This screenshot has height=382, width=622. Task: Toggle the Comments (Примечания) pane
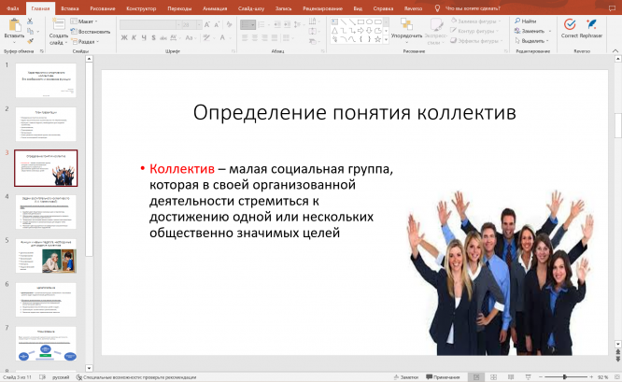tap(444, 377)
